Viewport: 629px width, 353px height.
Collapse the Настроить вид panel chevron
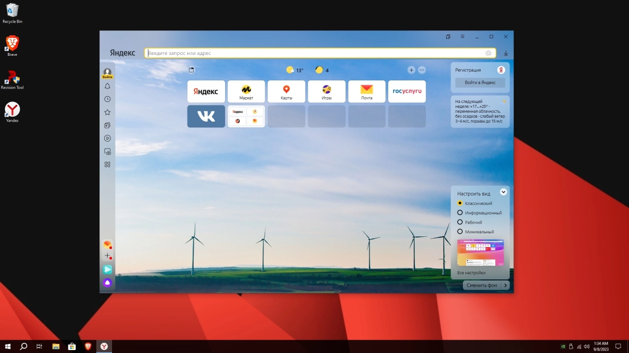[x=503, y=192]
